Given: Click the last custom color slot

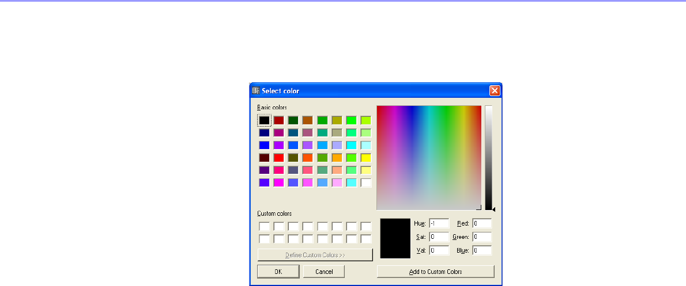Looking at the screenshot, I should coord(365,239).
